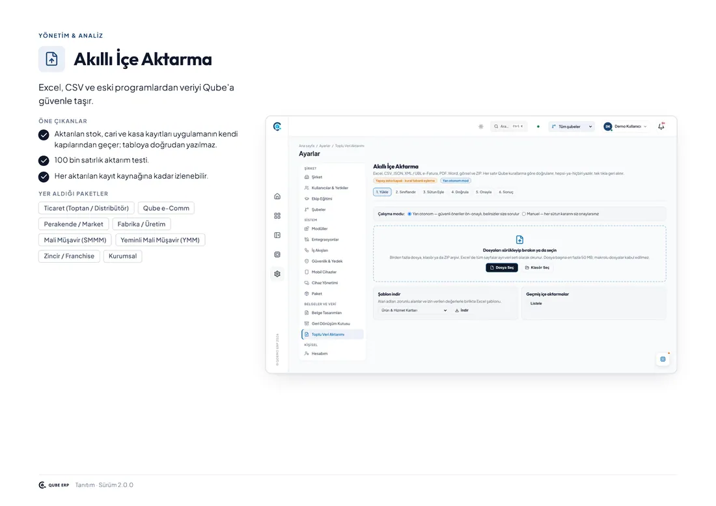Click the Dosya Seç button

pyautogui.click(x=502, y=268)
